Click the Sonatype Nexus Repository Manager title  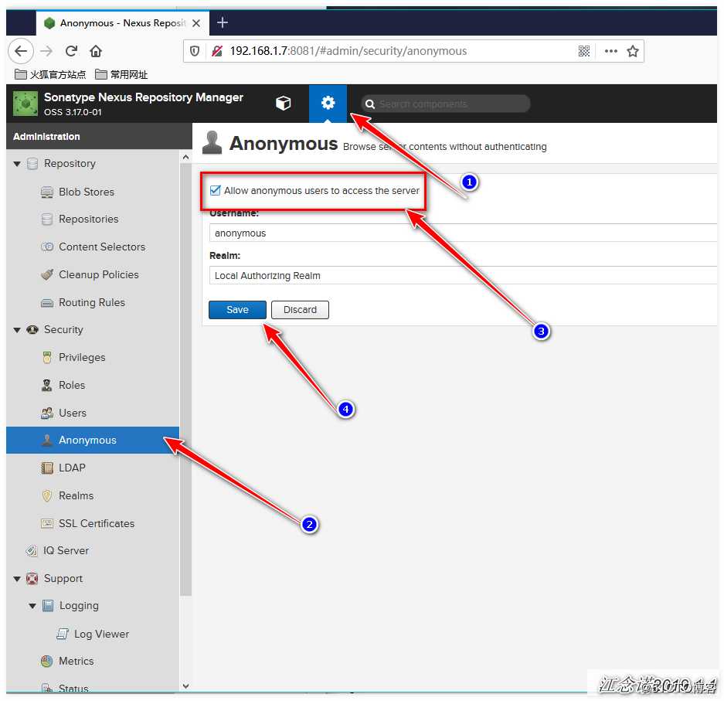pyautogui.click(x=144, y=97)
